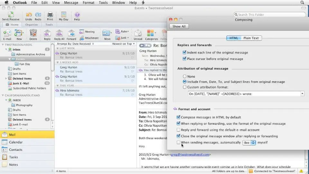Open the greg@twotreesoliveoil.com email link
This screenshot has width=309, height=174.
click(190, 154)
